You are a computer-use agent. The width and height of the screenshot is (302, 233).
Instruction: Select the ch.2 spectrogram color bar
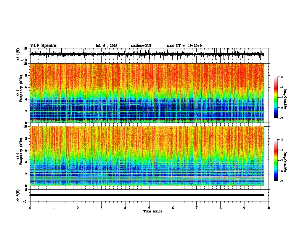(x=276, y=160)
